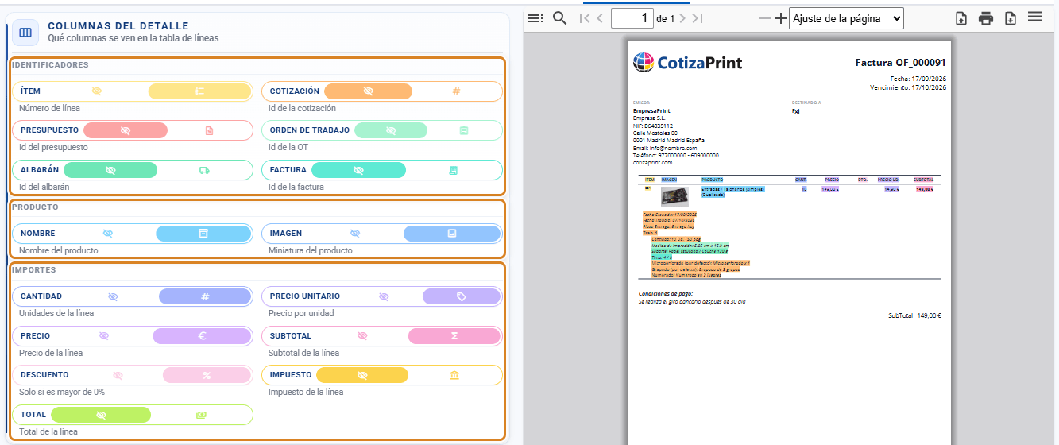Click the PDF page number field

point(632,18)
